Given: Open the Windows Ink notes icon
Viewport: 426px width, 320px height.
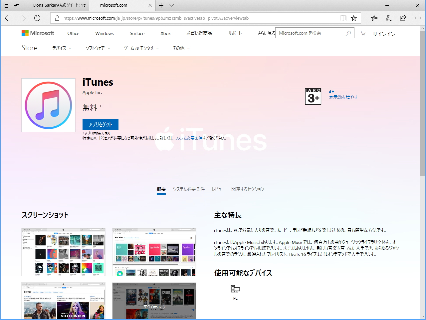Looking at the screenshot, I should click(388, 18).
